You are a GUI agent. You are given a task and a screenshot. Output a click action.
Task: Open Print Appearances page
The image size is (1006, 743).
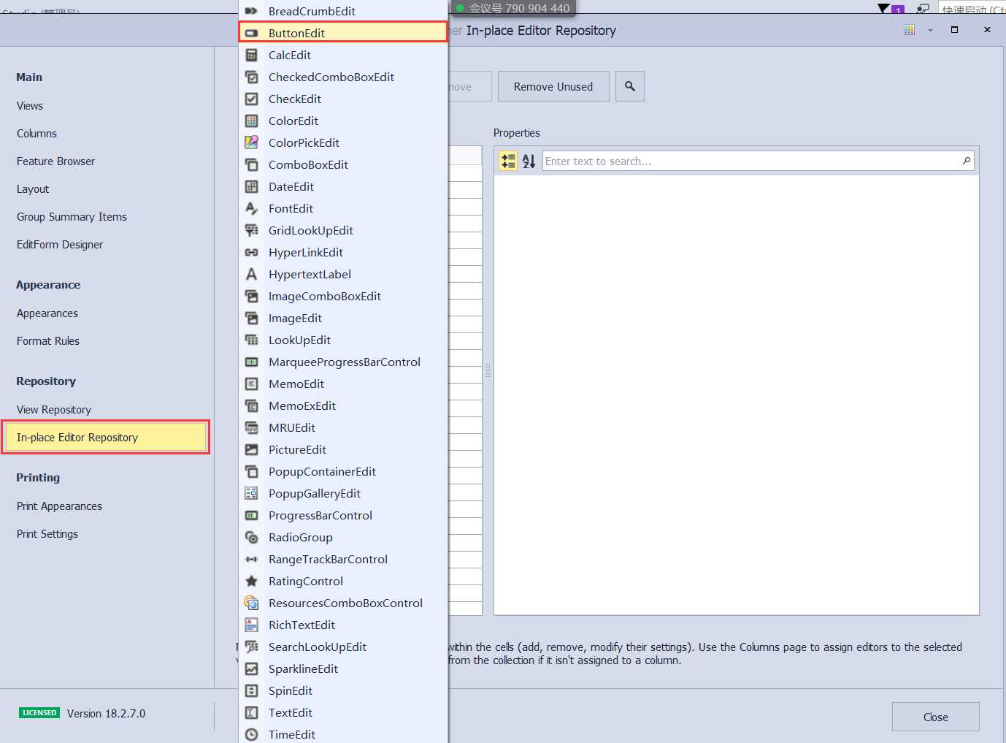click(x=59, y=506)
